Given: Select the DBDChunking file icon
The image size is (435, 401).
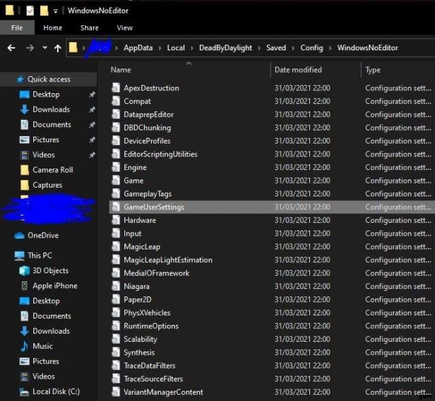Looking at the screenshot, I should tap(116, 127).
